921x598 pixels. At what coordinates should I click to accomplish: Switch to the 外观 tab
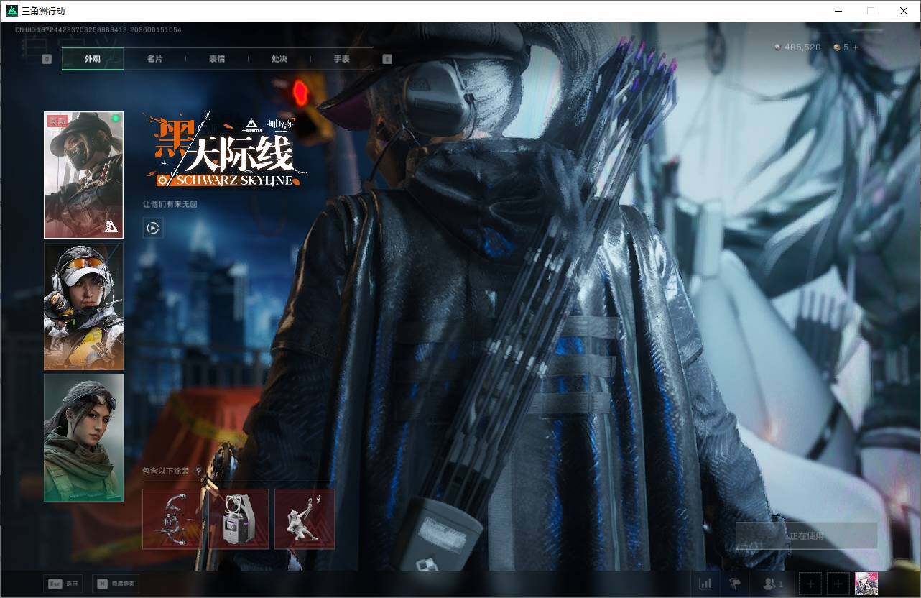point(93,59)
